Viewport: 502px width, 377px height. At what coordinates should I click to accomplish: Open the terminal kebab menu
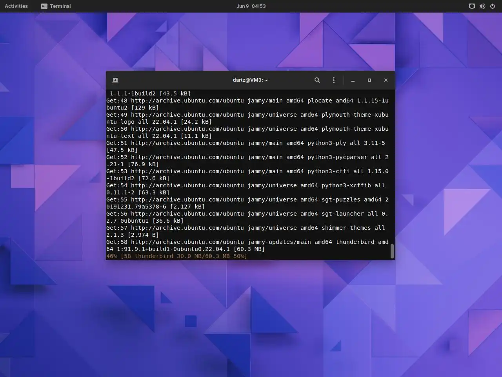[334, 80]
